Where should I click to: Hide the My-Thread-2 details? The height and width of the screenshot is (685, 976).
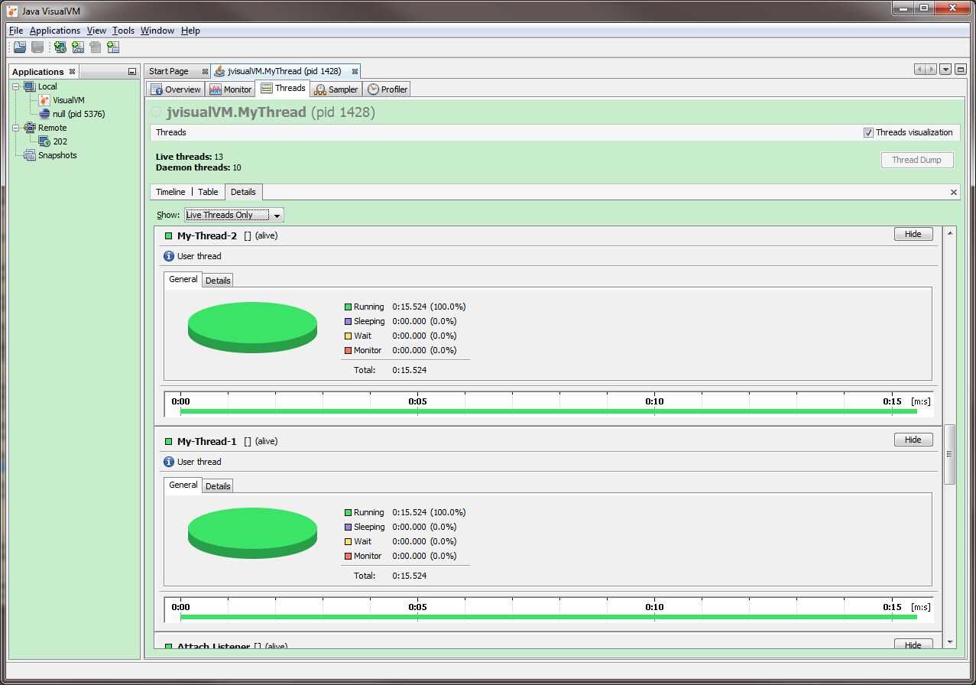tap(913, 234)
